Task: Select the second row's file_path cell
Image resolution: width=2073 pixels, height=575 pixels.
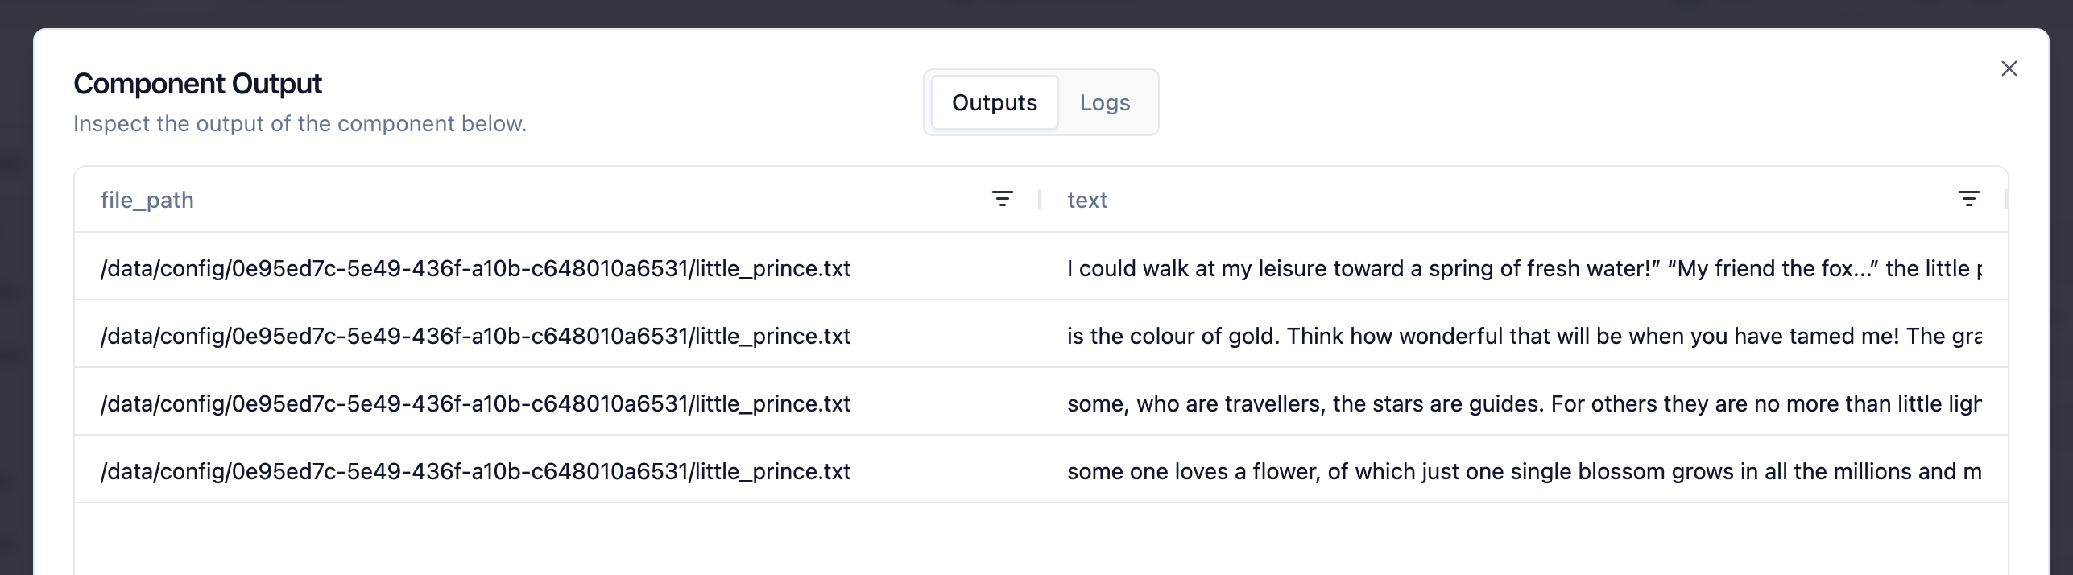Action: 475,336
